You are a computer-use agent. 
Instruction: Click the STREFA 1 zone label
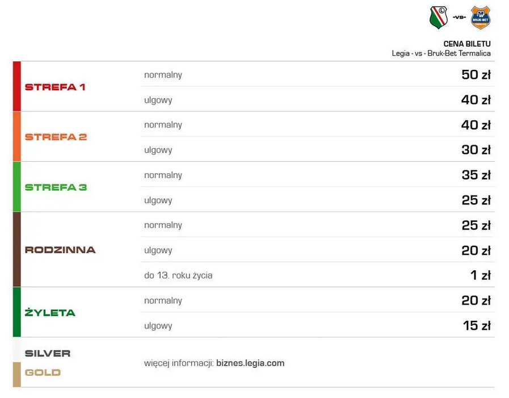pyautogui.click(x=55, y=87)
